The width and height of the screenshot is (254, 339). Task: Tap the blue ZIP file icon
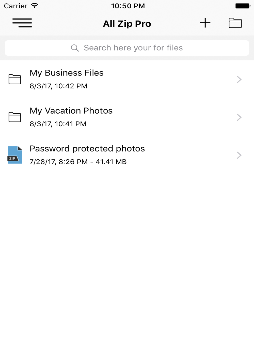pos(15,155)
